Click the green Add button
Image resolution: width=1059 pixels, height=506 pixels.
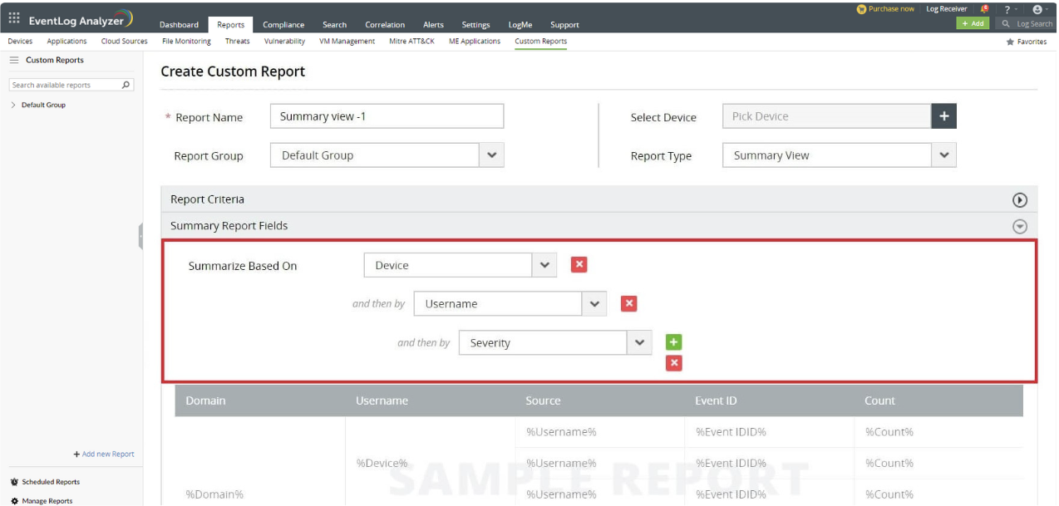coord(973,24)
